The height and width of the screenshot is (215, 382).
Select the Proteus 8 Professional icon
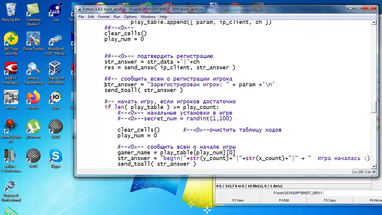[x=11, y=190]
